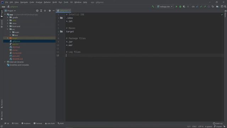The height and width of the screenshot is (128, 227).
Task: Open the Edit menu
Action: click(x=11, y=2)
